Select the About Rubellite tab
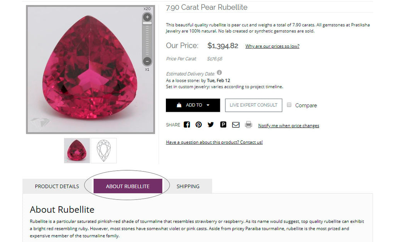Image resolution: width=395 pixels, height=242 pixels. tap(128, 187)
